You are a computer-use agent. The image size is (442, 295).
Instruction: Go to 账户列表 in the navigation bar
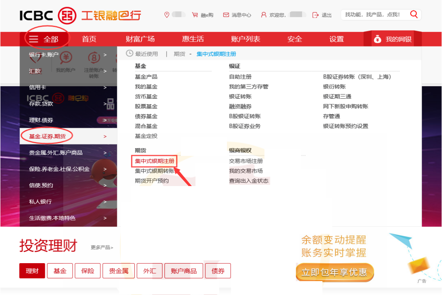[x=245, y=39]
